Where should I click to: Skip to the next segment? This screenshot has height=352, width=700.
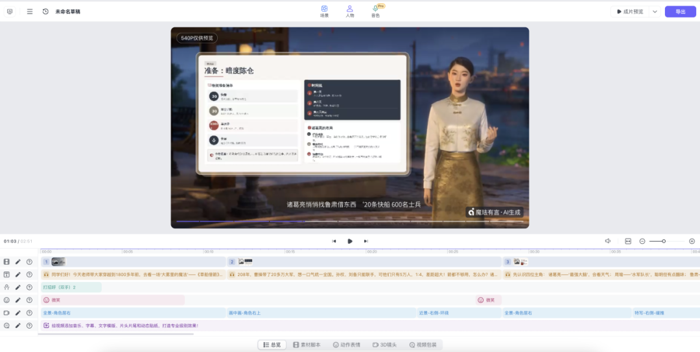366,241
